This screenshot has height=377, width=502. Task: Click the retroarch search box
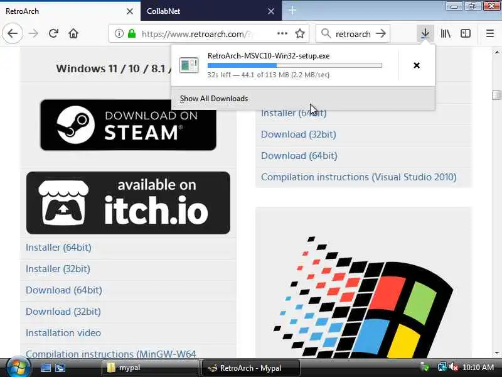(353, 34)
